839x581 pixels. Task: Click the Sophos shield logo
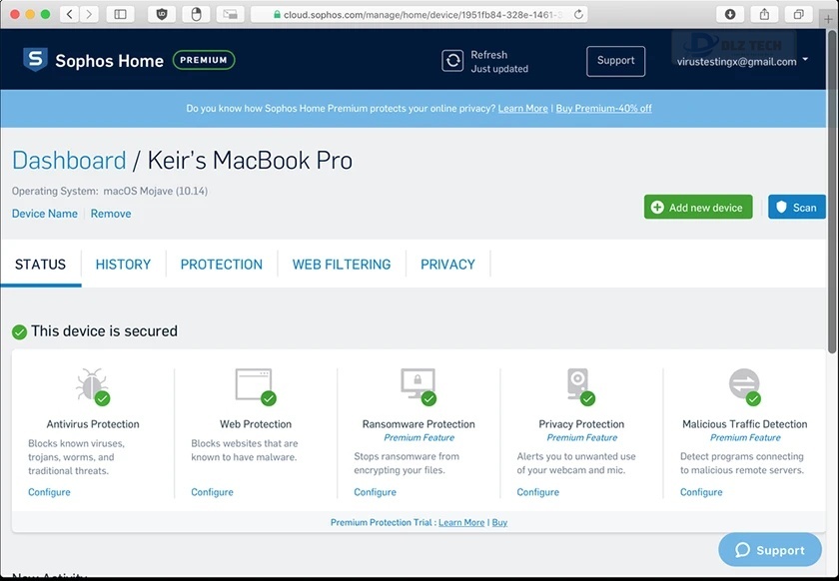point(35,59)
